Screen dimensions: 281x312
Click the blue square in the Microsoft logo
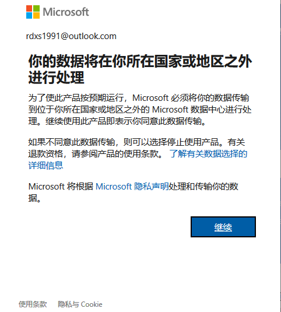pos(29,16)
